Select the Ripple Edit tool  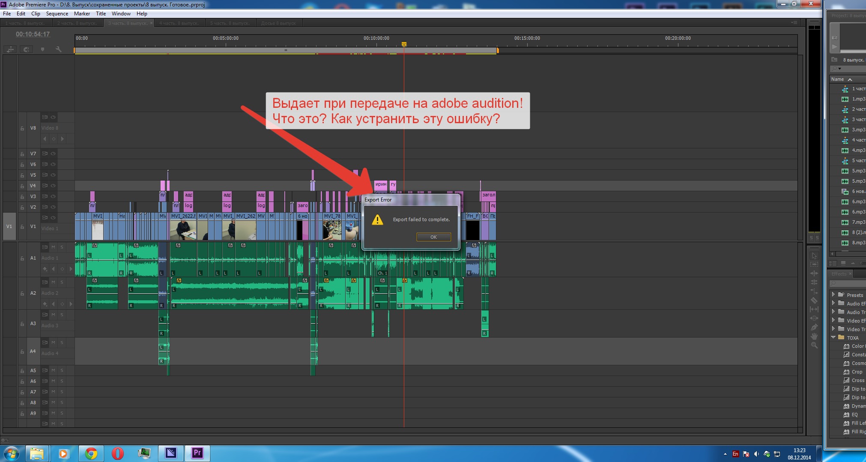[x=814, y=273]
